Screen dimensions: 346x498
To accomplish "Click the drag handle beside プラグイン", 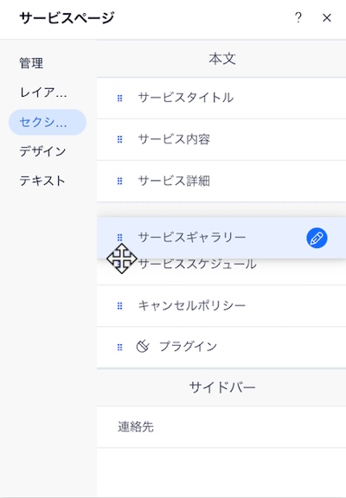I will [x=119, y=348].
